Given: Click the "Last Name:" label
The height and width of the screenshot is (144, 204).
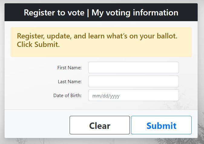Looking at the screenshot, I should point(70,82).
